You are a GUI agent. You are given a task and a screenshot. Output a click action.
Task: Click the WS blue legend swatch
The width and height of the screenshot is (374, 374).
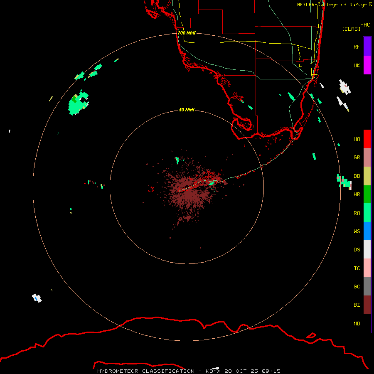pyautogui.click(x=367, y=231)
